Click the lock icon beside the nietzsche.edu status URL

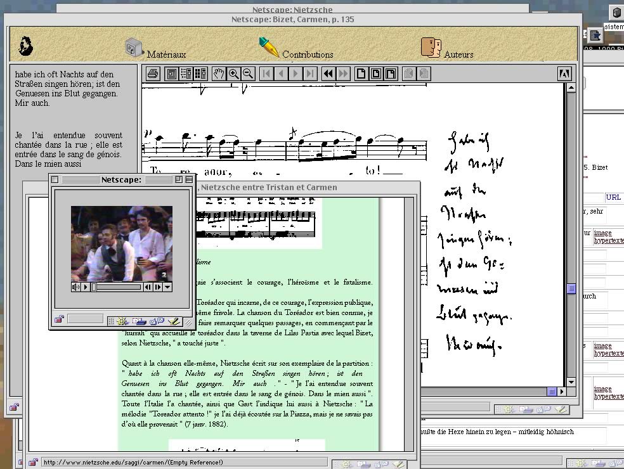point(33,462)
